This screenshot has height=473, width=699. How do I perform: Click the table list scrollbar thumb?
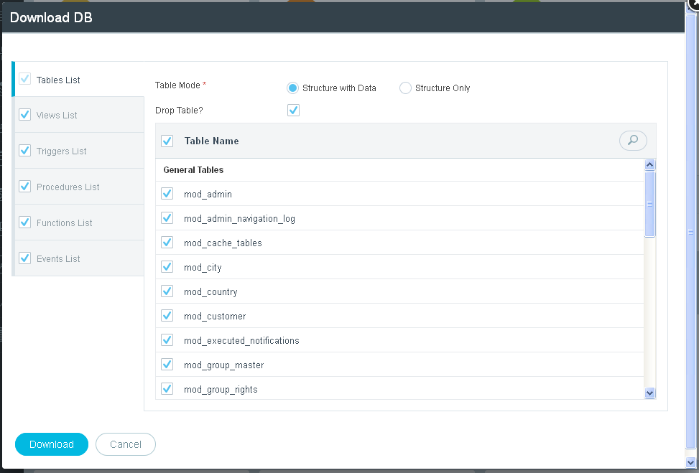click(x=650, y=204)
